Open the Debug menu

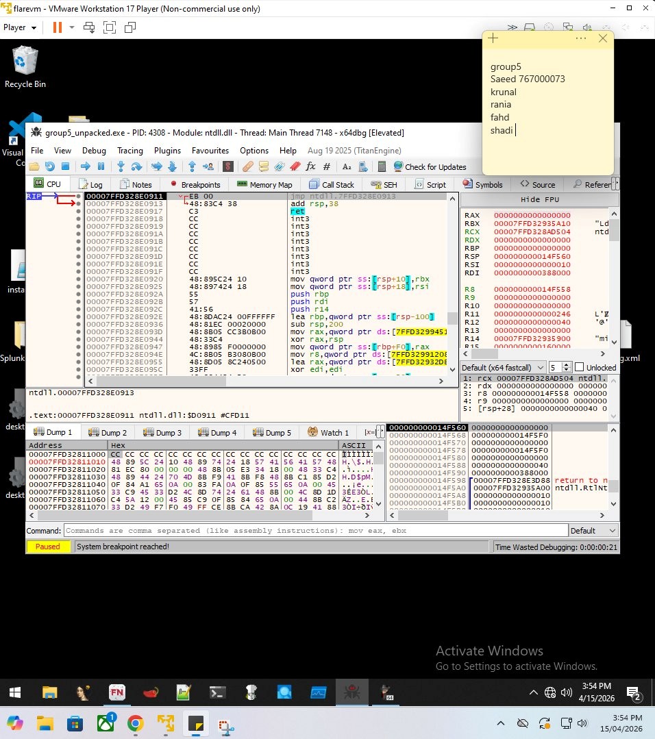click(94, 151)
